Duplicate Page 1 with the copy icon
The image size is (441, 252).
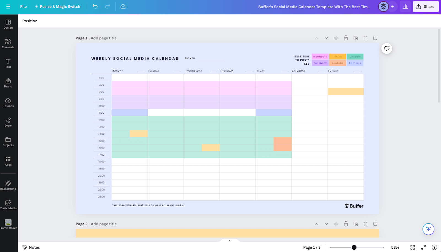356,38
